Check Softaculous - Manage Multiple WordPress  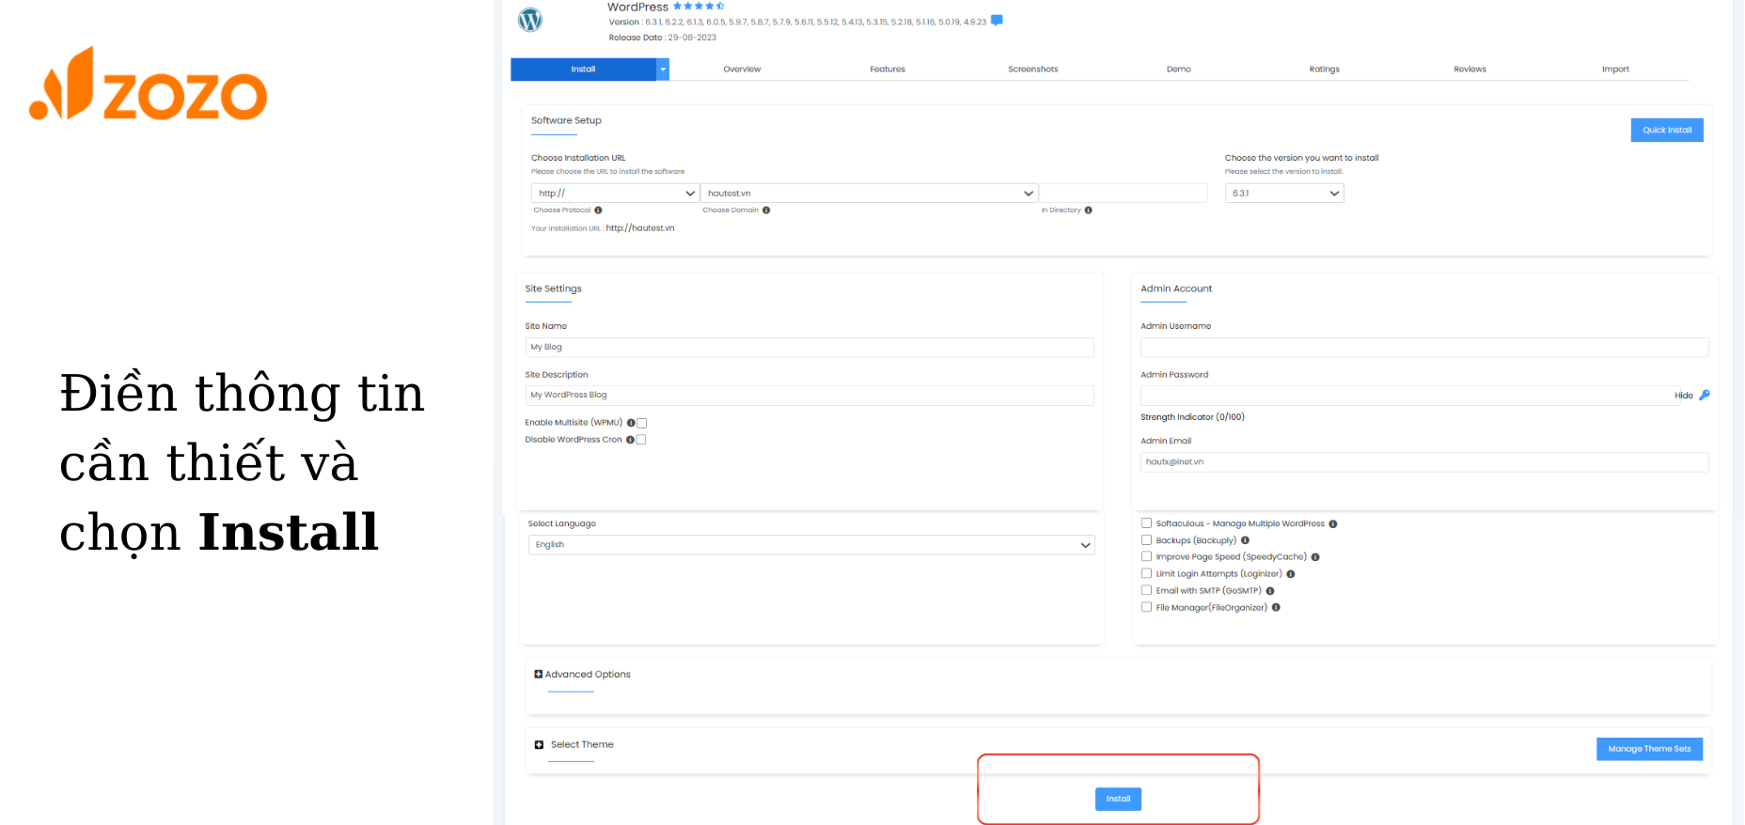click(1147, 523)
